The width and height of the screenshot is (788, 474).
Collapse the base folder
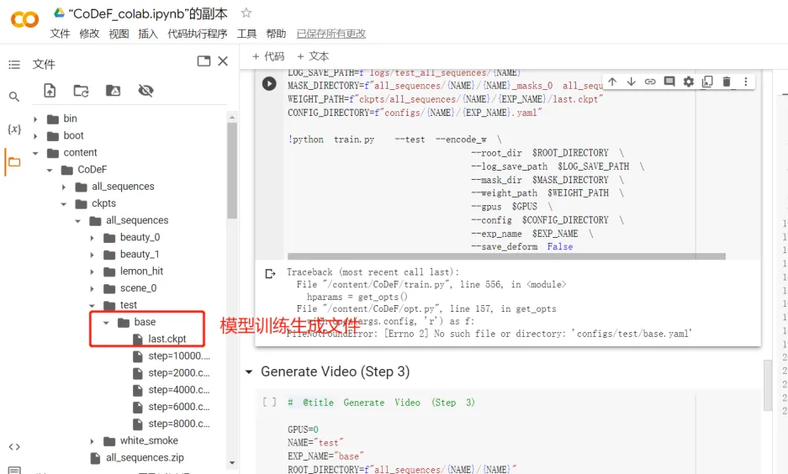[x=106, y=323]
